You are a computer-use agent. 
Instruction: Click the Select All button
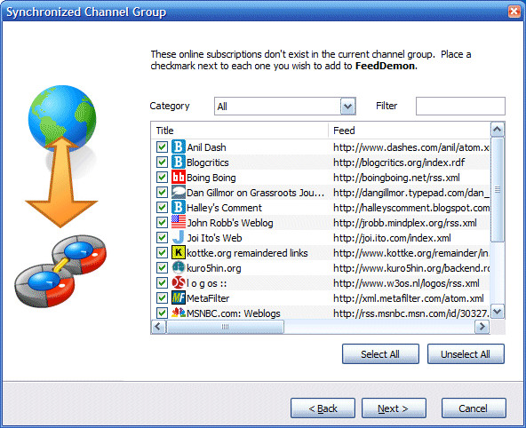380,354
